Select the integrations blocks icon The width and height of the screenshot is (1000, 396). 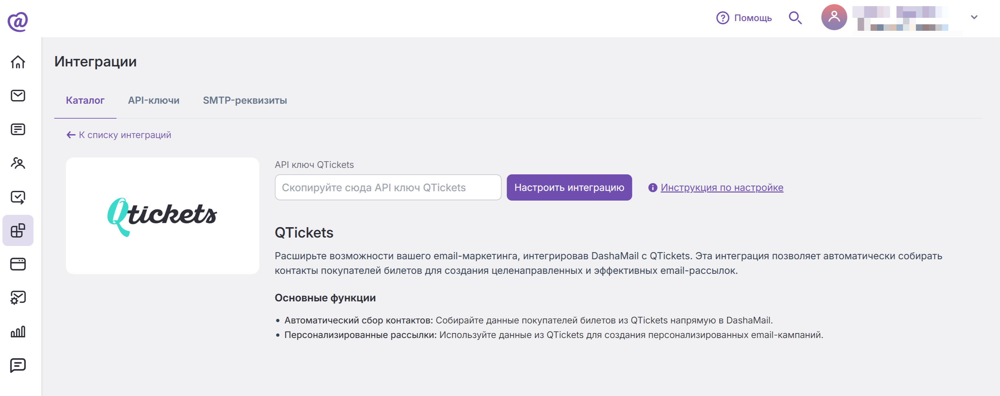coord(18,230)
